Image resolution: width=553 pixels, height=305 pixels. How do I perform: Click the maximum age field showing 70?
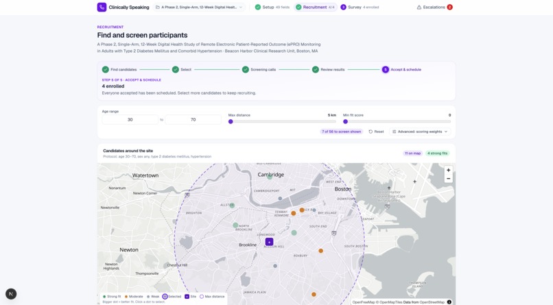[193, 120]
